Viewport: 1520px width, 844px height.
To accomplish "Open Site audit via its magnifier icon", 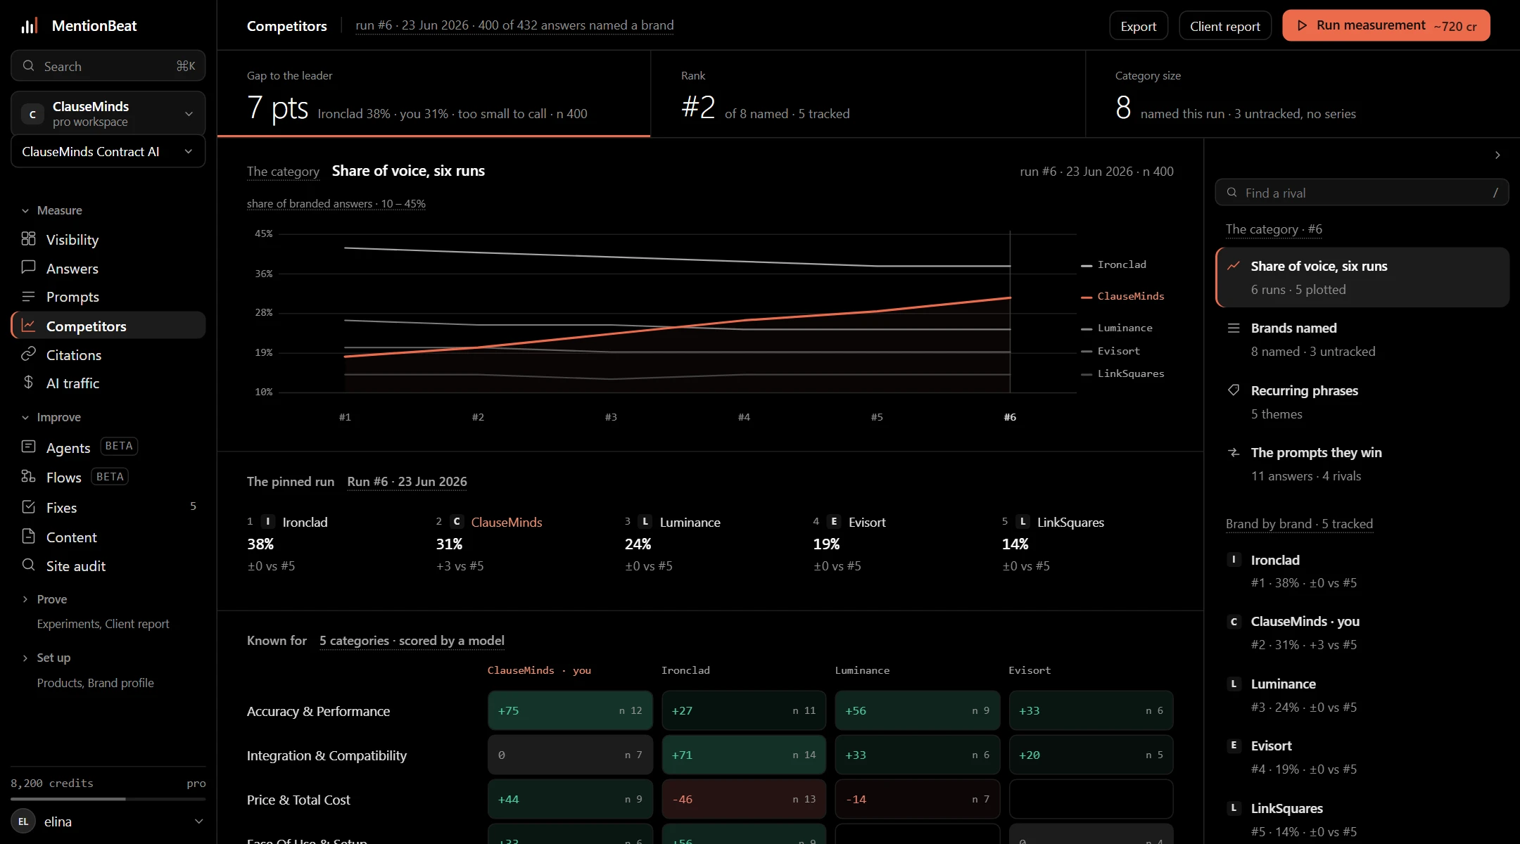I will pos(28,565).
